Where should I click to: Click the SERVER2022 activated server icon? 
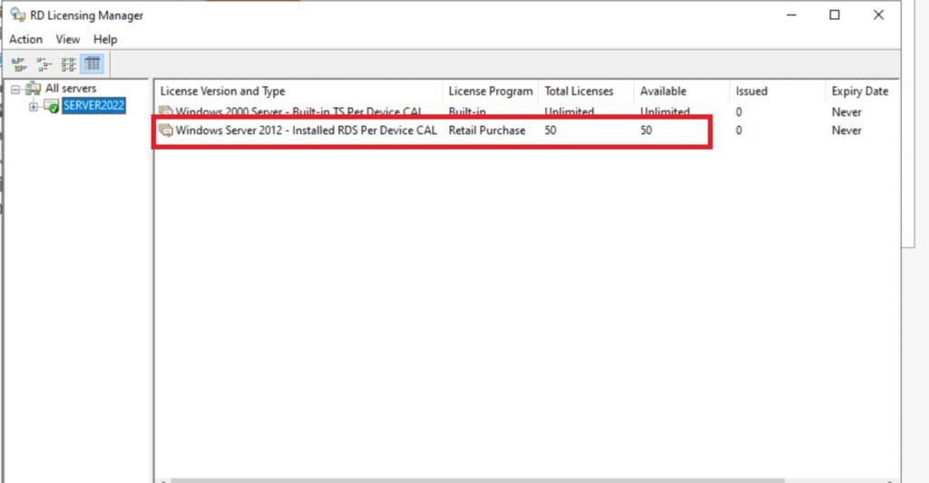coord(51,107)
